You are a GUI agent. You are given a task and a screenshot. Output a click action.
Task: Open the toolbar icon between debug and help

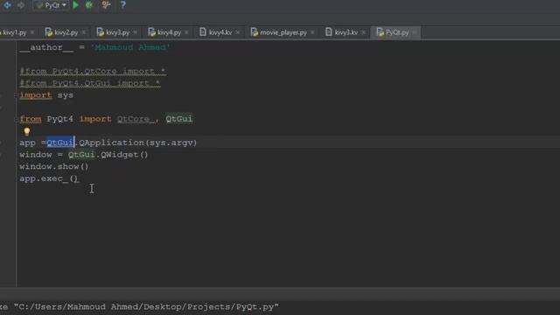coord(106,5)
